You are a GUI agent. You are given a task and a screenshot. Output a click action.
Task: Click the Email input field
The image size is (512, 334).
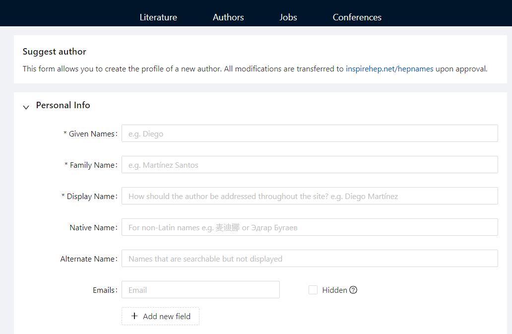pos(200,290)
